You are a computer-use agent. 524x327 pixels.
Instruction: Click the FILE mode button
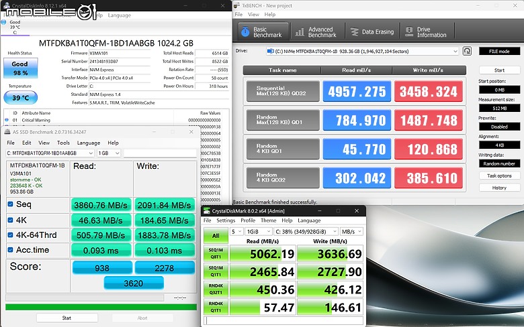[x=499, y=52]
